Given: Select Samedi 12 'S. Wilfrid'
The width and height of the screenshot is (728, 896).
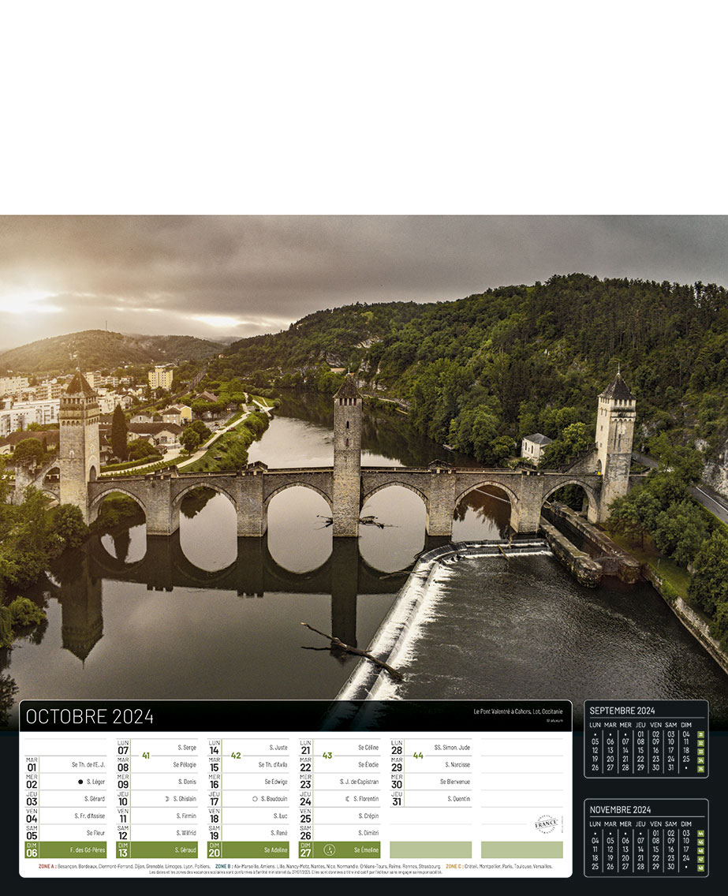Looking at the screenshot, I should 157,833.
